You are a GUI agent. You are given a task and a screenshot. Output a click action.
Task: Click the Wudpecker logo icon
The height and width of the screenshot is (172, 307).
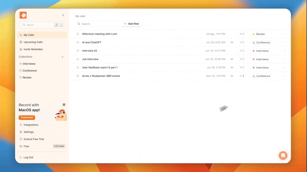pyautogui.click(x=23, y=15)
